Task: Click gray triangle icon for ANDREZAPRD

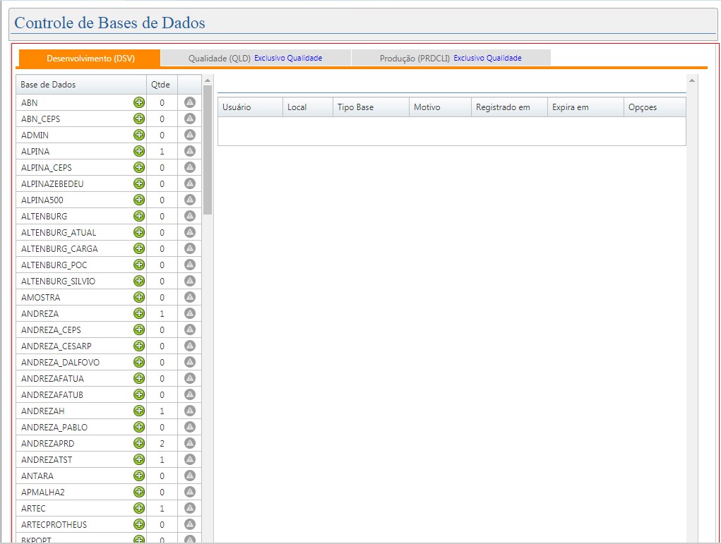Action: (x=189, y=443)
